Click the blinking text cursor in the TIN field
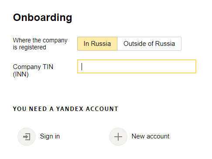This screenshot has height=159, width=212. (82, 66)
